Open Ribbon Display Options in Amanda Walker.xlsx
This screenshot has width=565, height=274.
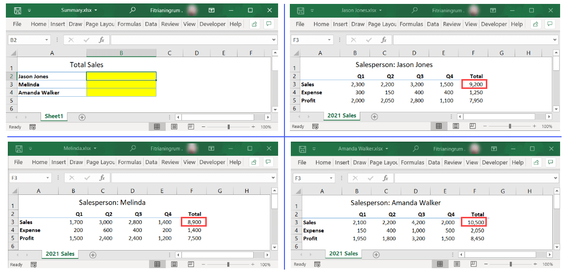495,148
